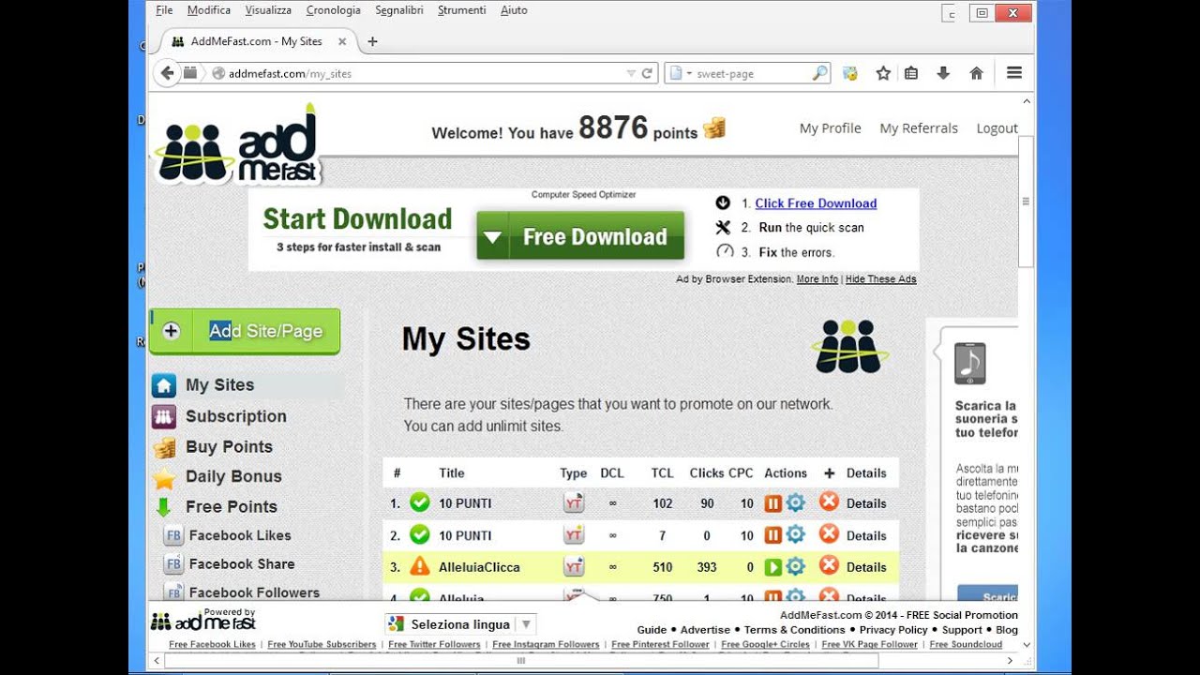Click the Subscription sidebar icon

(x=164, y=416)
